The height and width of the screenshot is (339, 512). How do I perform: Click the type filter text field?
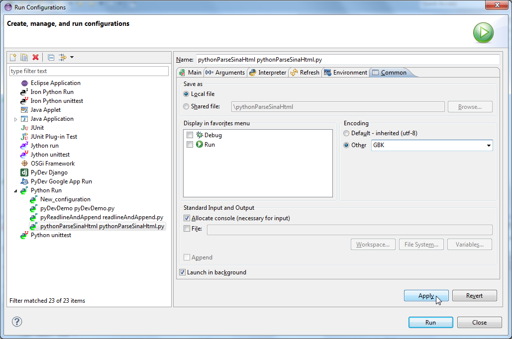89,71
